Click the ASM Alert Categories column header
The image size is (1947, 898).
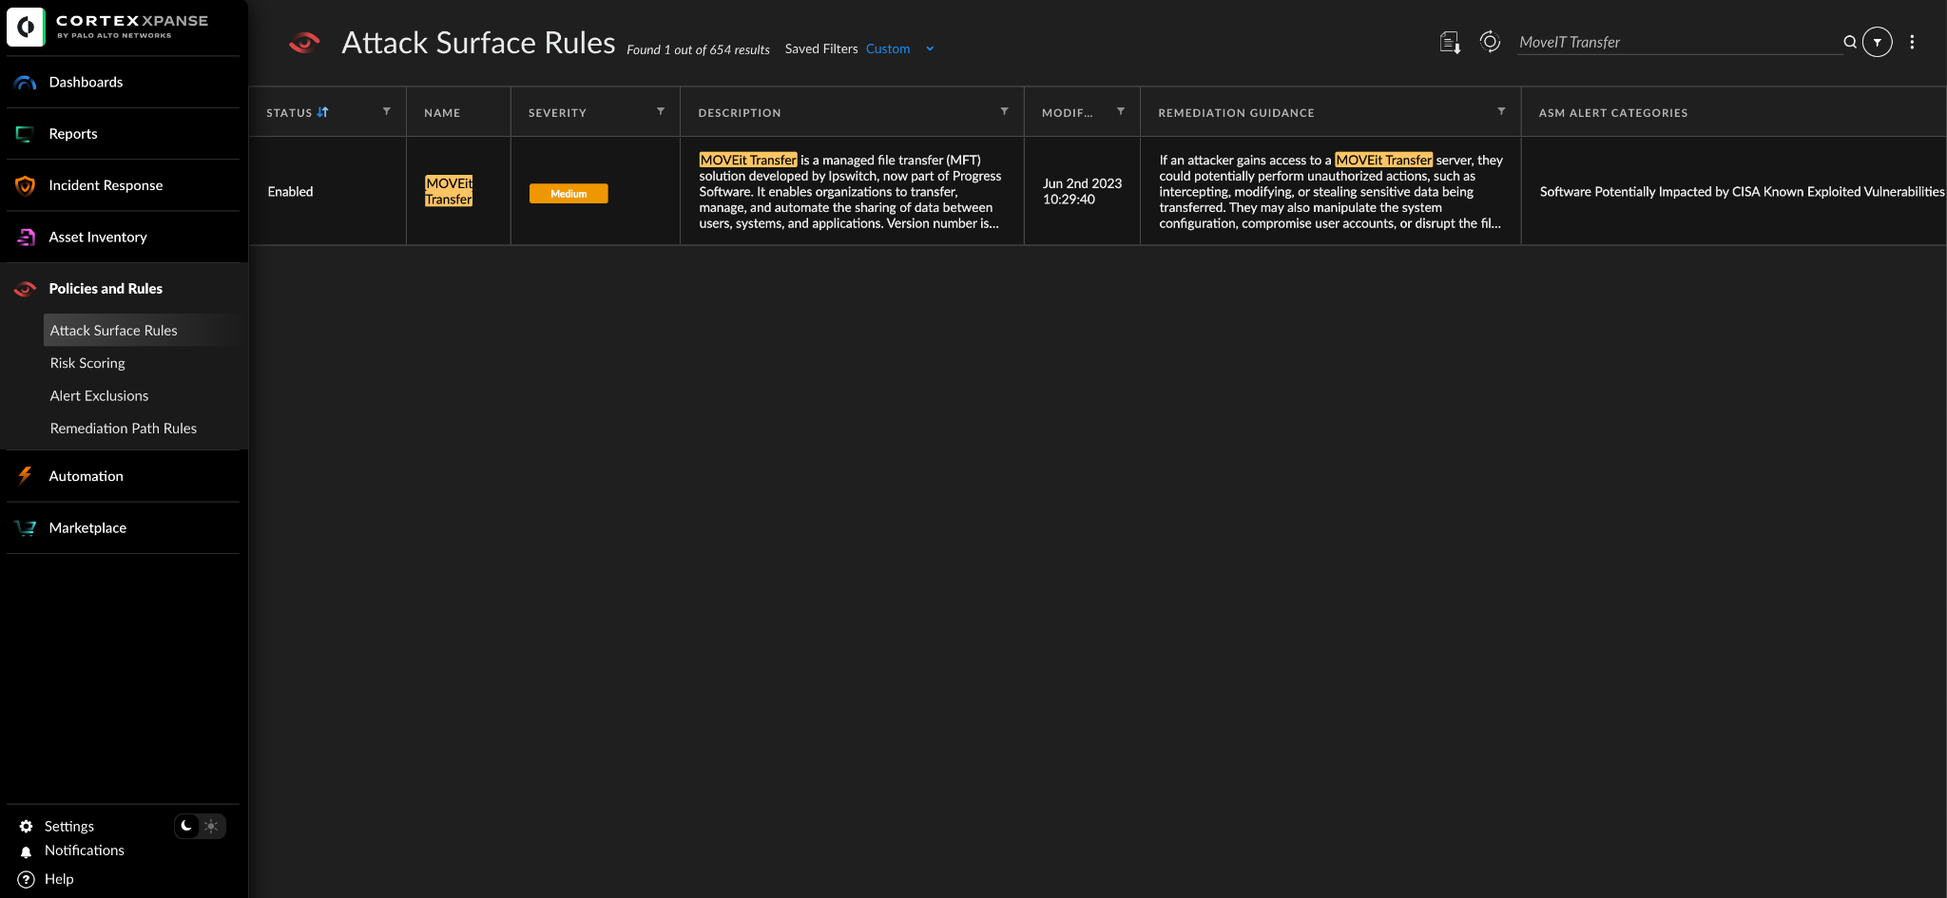tap(1613, 112)
